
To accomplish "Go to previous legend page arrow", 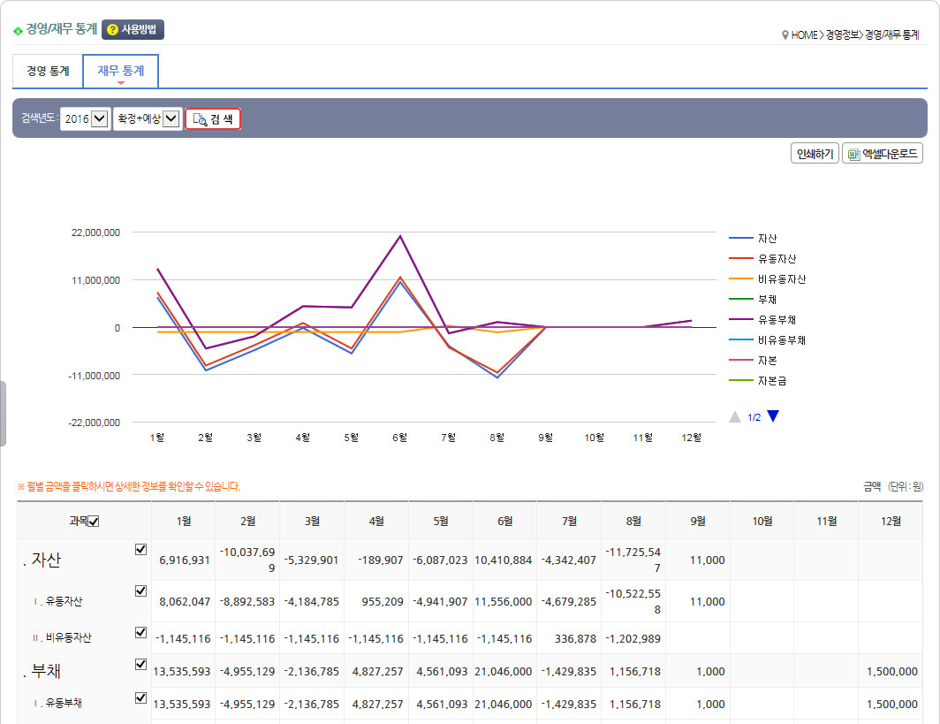I will [x=734, y=416].
